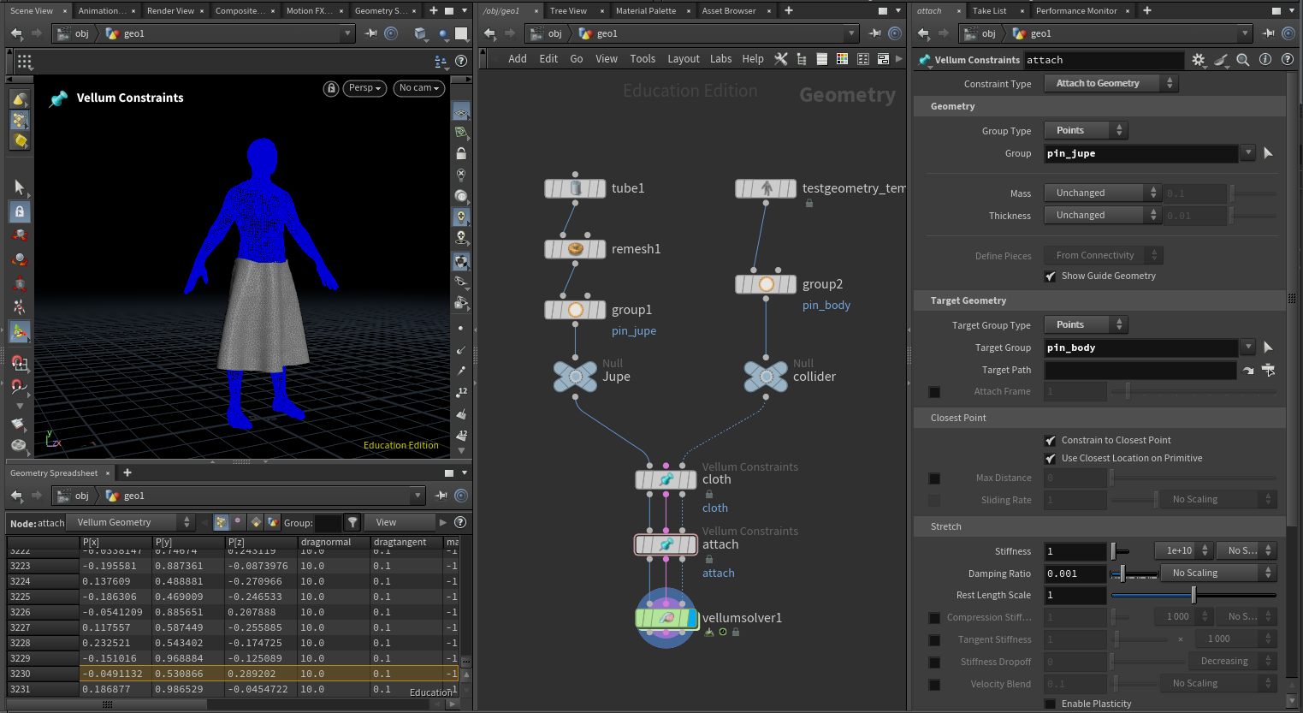Open parameter search magnifier icon
This screenshot has height=713, width=1303.
pyautogui.click(x=1243, y=60)
